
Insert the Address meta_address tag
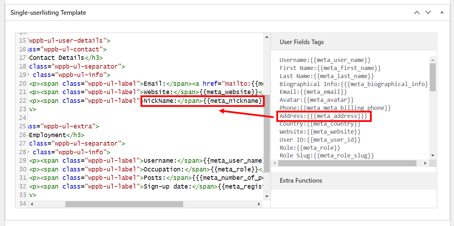pos(323,116)
